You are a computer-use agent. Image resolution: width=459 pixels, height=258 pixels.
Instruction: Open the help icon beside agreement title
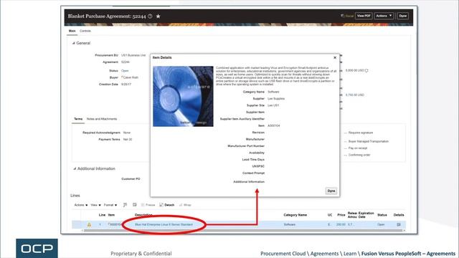click(150, 16)
